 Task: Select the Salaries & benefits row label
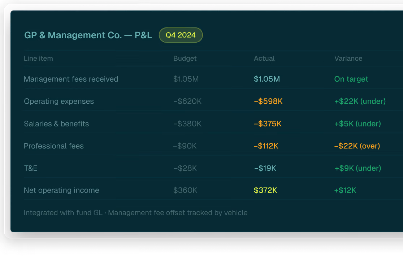click(56, 124)
